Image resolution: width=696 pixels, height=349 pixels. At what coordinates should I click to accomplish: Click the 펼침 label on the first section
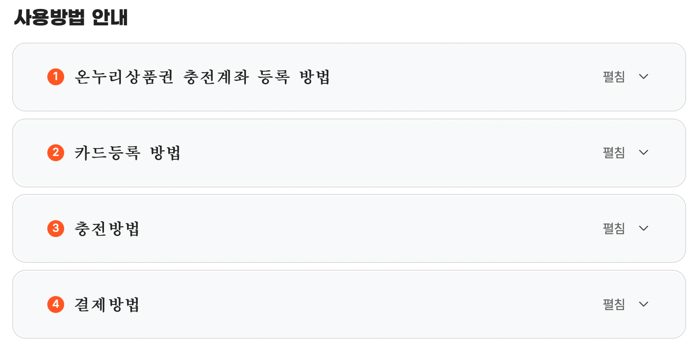tap(613, 76)
